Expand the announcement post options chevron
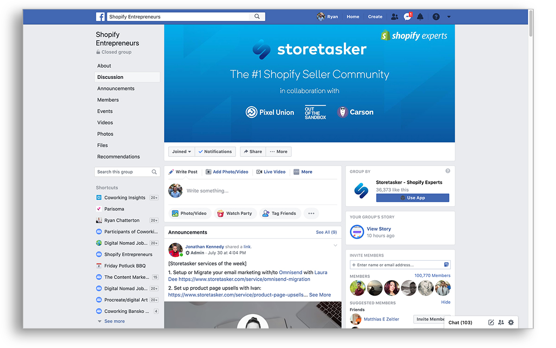Viewport: 556px width, 348px height. [x=335, y=245]
